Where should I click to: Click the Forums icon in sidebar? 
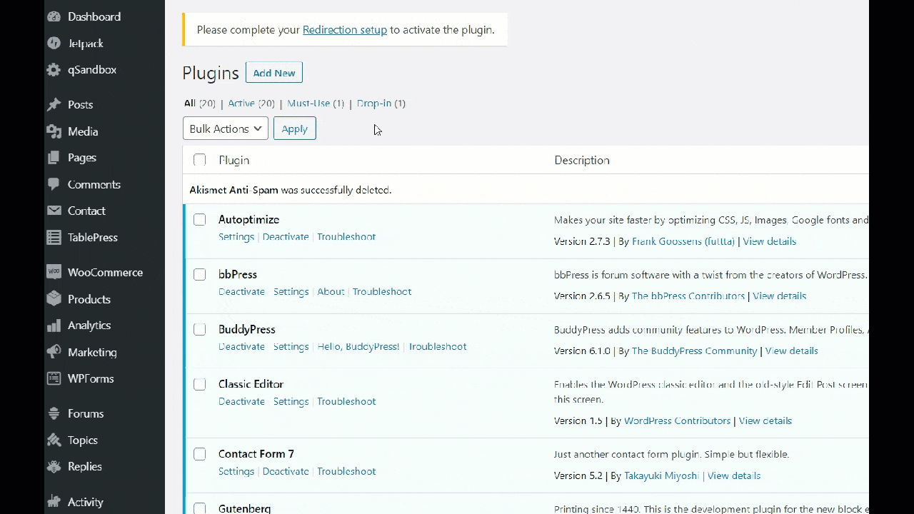[x=54, y=413]
